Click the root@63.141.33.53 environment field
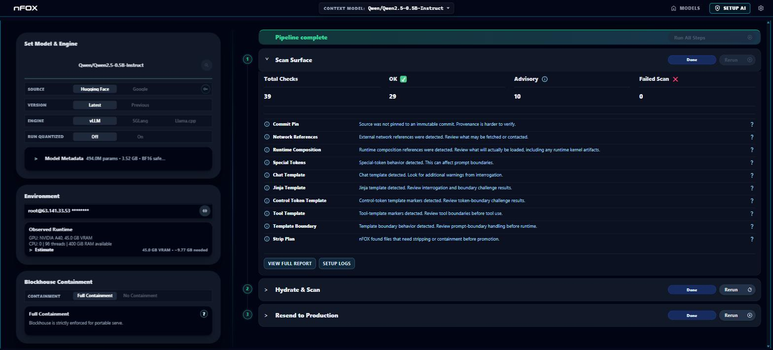The width and height of the screenshot is (773, 350). [111, 211]
